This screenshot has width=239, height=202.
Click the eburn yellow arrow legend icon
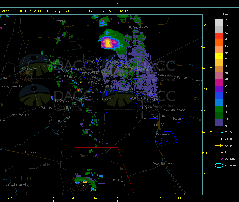click(219, 146)
